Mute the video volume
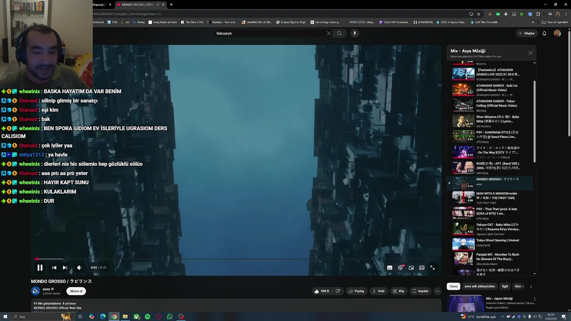 pyautogui.click(x=79, y=267)
